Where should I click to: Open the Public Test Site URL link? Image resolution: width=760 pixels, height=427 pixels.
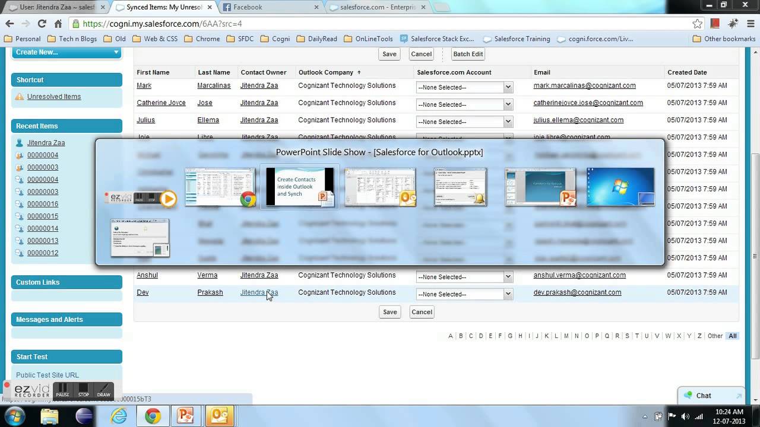47,375
